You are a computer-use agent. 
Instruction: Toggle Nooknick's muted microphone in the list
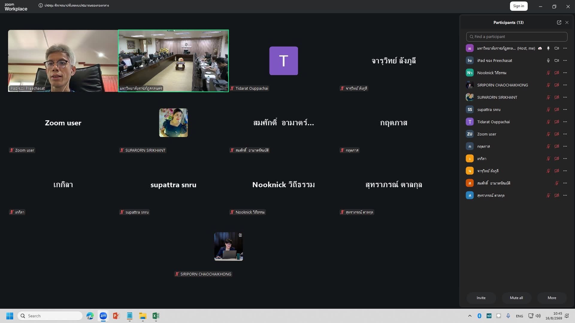[x=548, y=73]
